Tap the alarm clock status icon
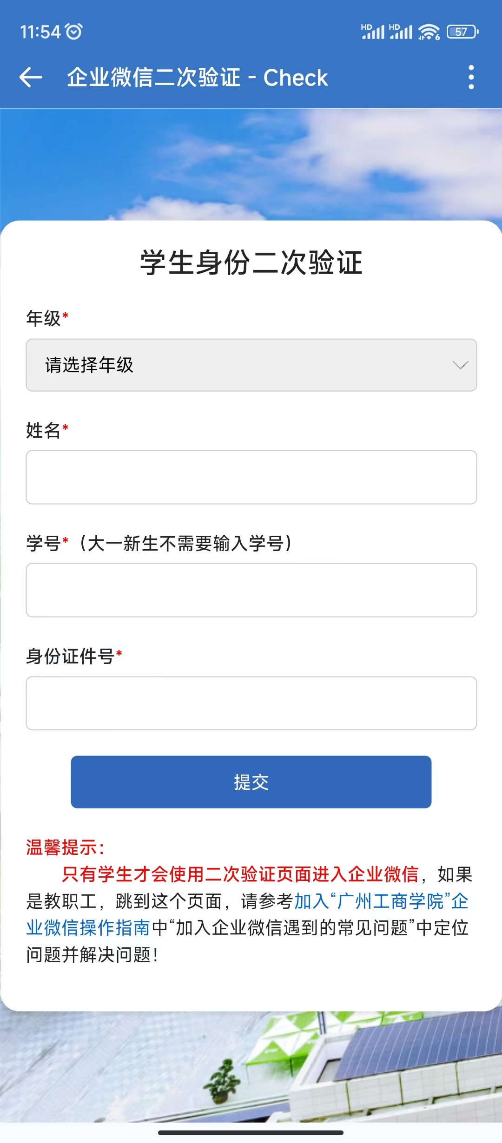This screenshot has height=1143, width=502. (74, 32)
